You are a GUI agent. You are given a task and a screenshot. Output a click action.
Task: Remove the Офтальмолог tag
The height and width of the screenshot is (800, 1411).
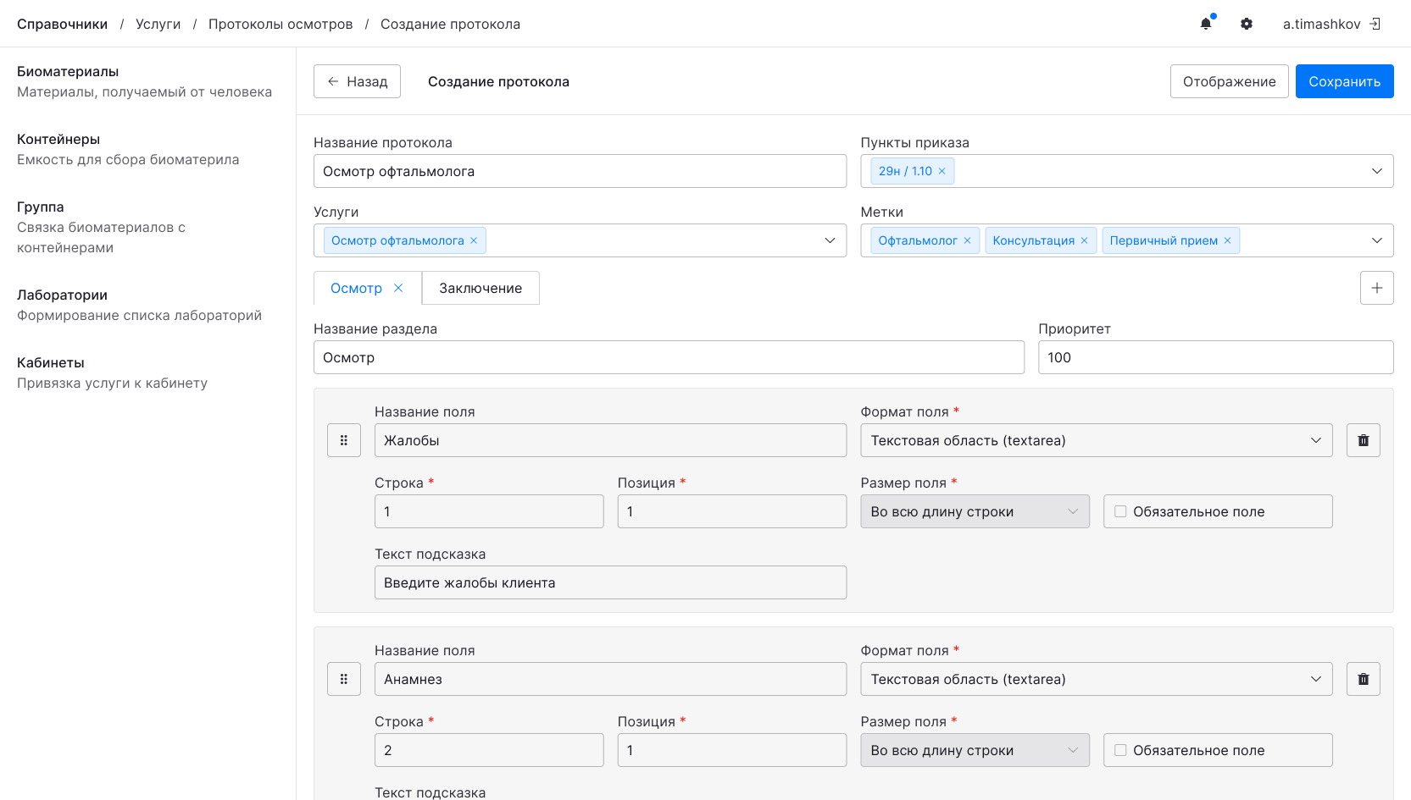point(967,240)
